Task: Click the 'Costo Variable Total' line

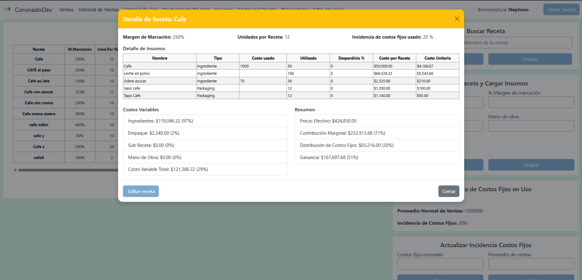Action: [205, 169]
